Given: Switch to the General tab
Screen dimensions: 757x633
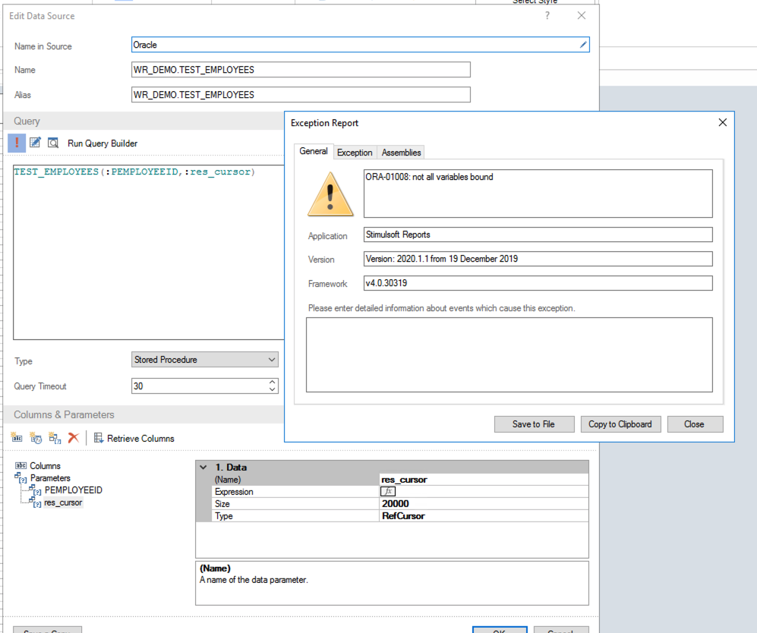Looking at the screenshot, I should tap(314, 151).
